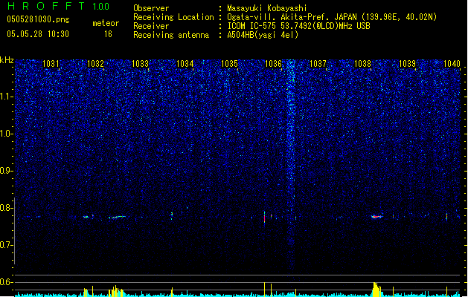468x297 pixels.
Task: Click the 1.1 frequency axis label
Action: (7, 97)
